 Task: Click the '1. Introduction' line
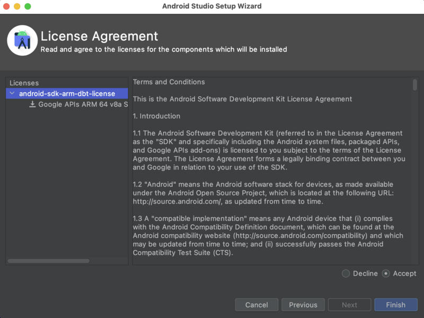(156, 116)
